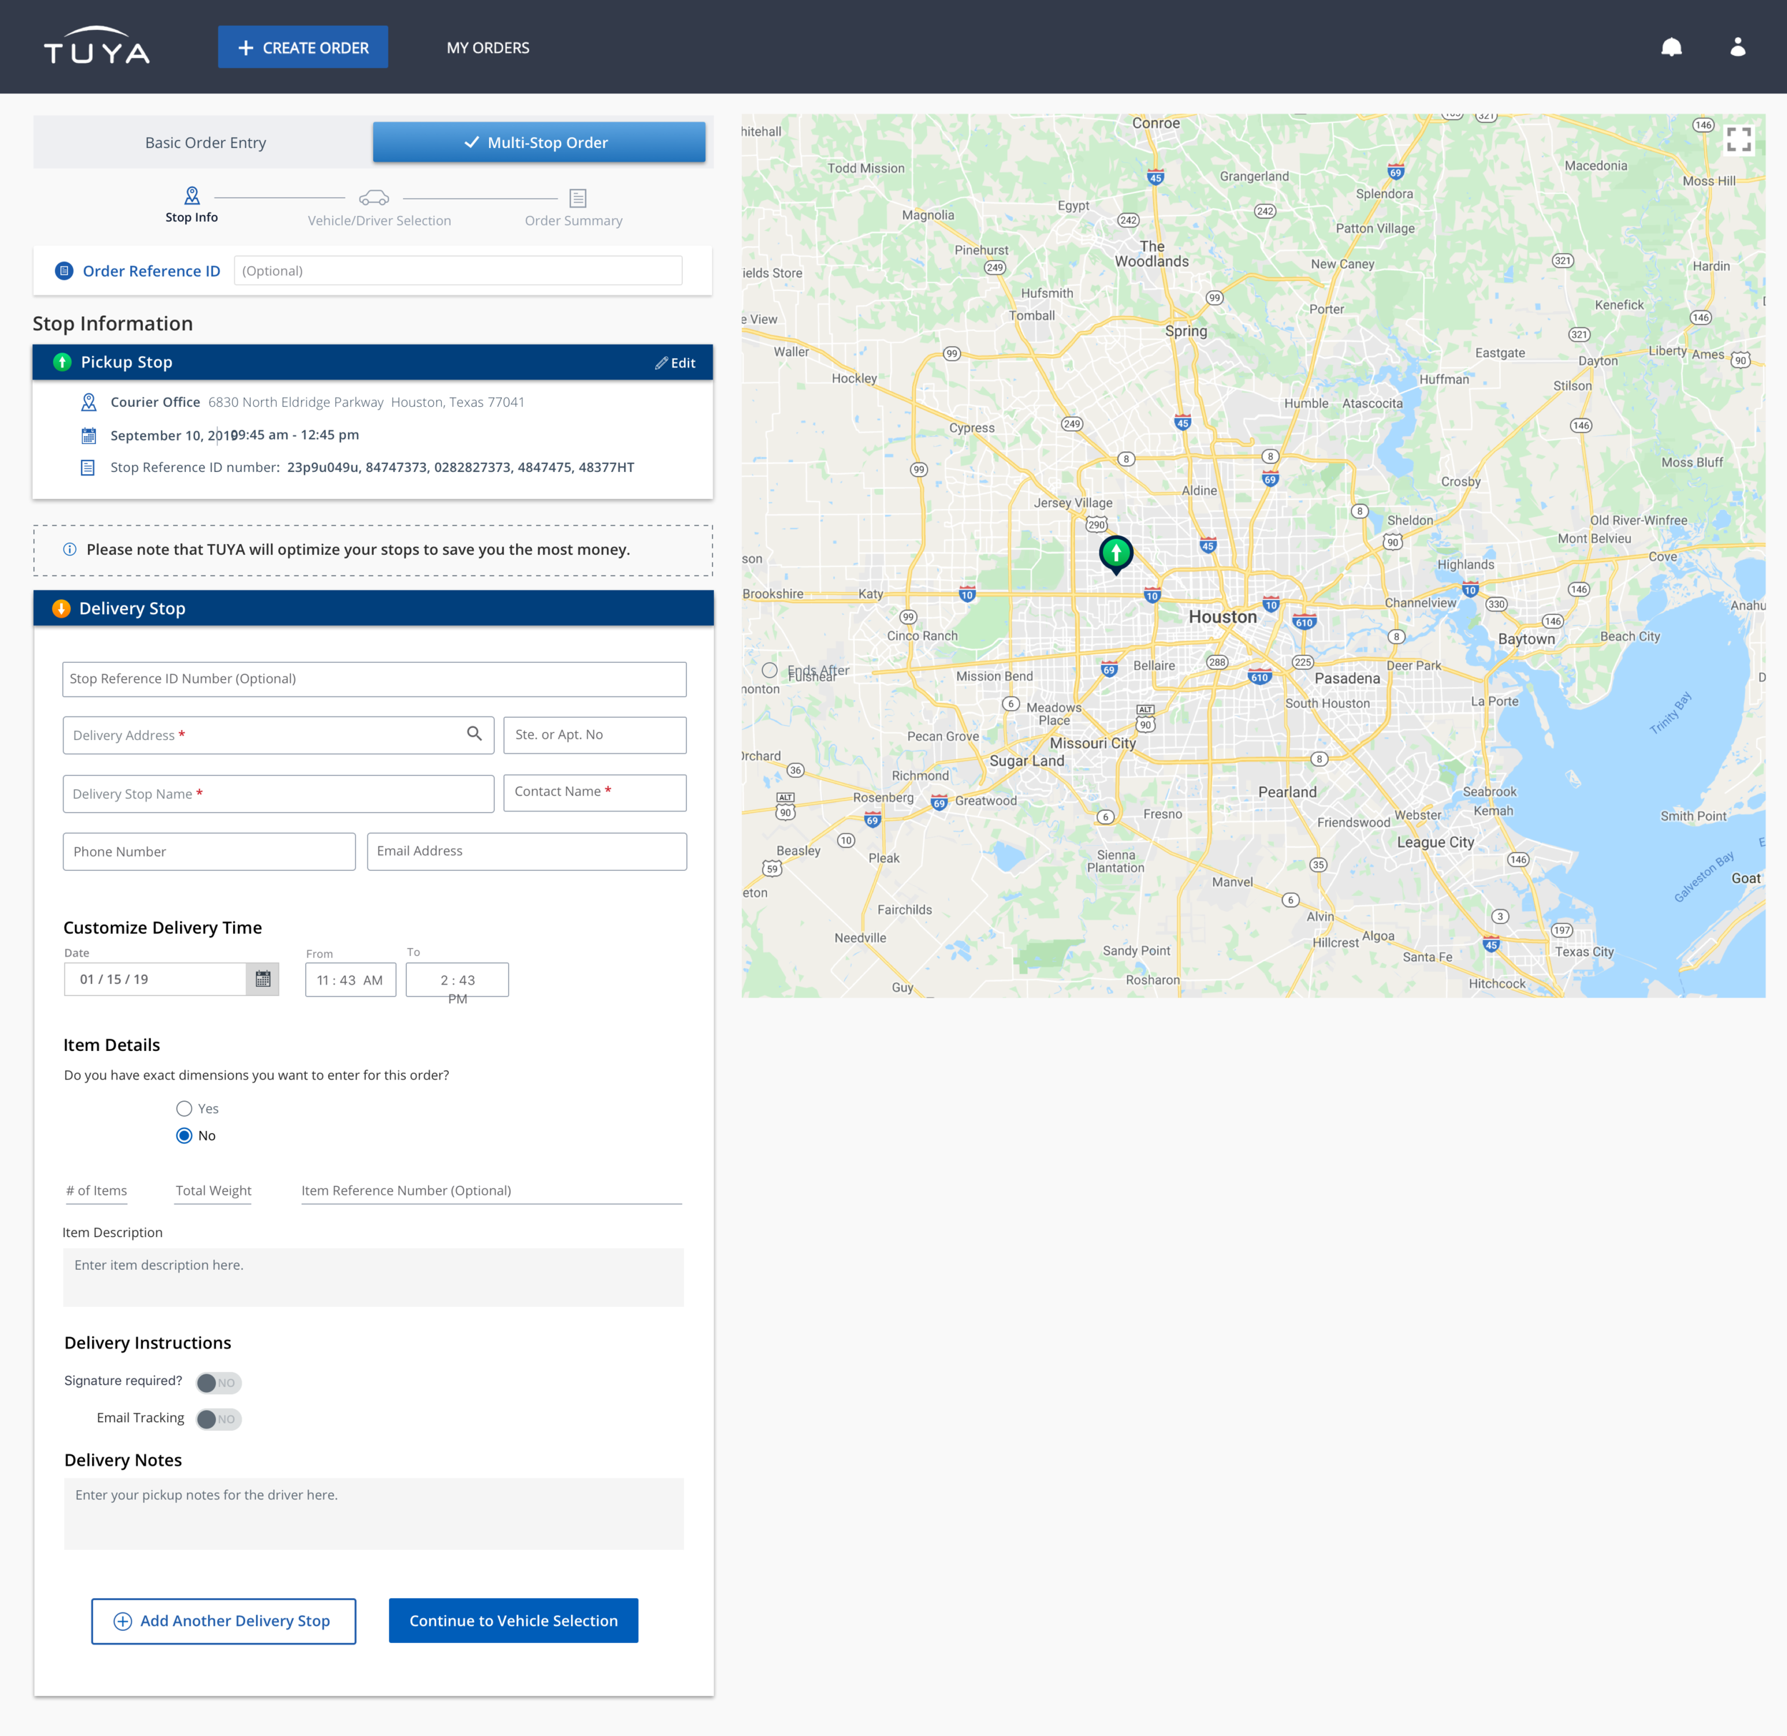Open the user profile icon
Viewport: 1787px width, 1736px height.
point(1738,46)
